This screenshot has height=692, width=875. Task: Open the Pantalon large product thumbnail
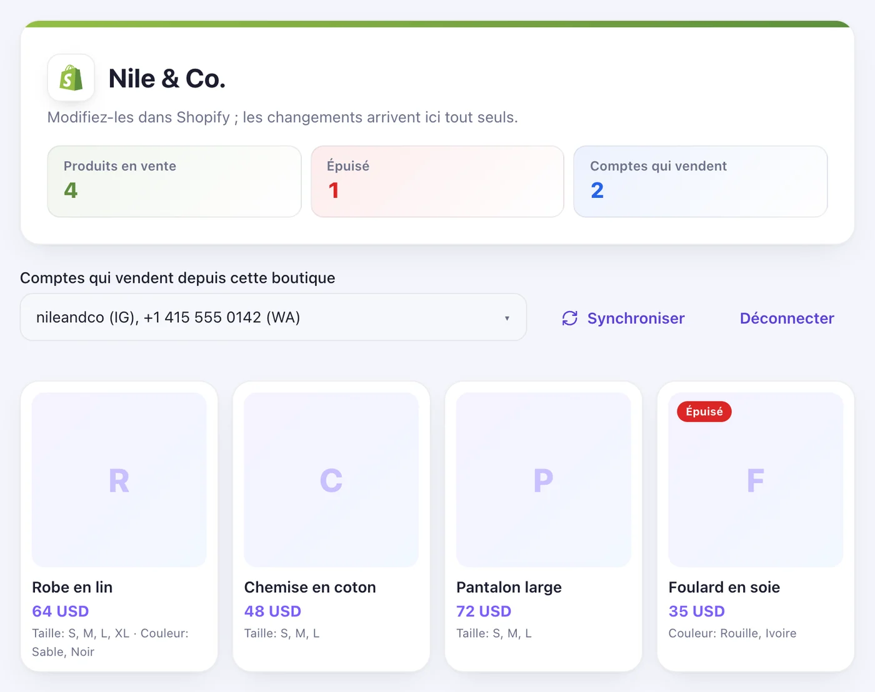[544, 480]
